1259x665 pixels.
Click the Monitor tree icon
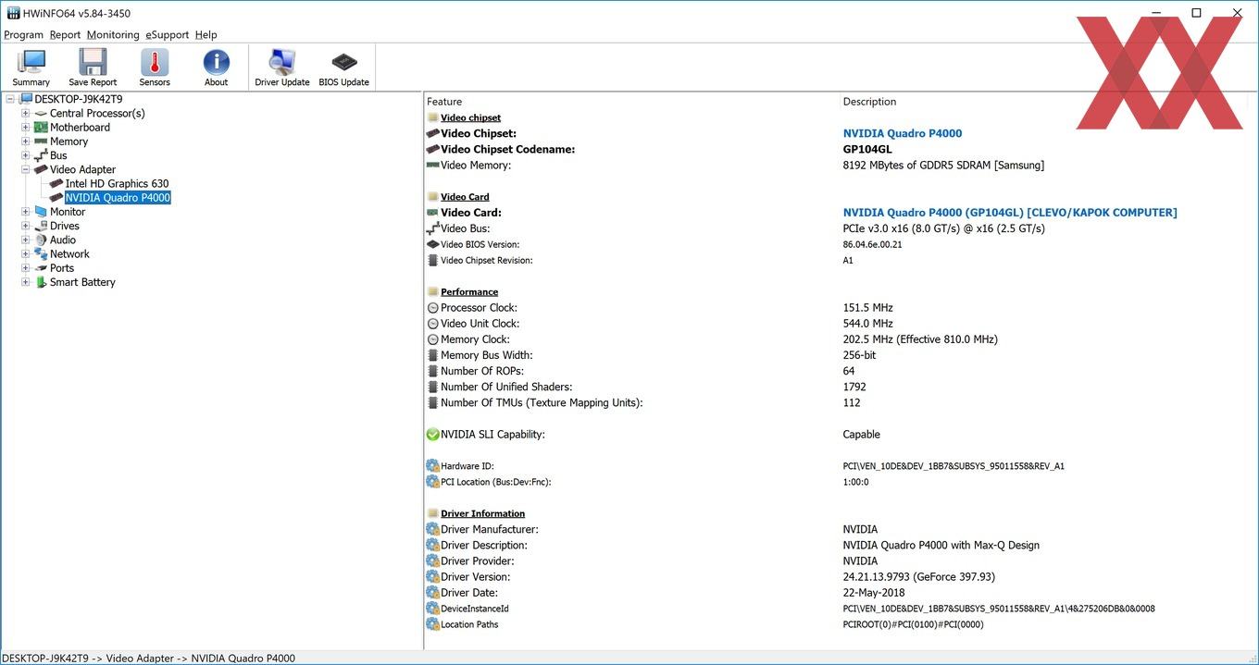[x=41, y=212]
